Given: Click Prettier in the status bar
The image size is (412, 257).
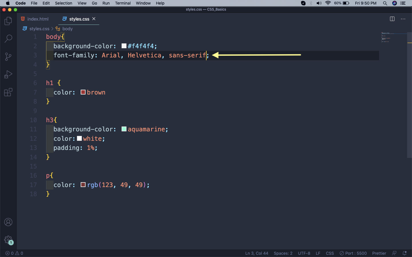Looking at the screenshot, I should tap(379, 253).
